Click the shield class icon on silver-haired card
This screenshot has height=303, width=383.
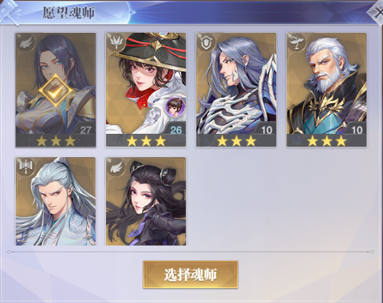tap(207, 43)
